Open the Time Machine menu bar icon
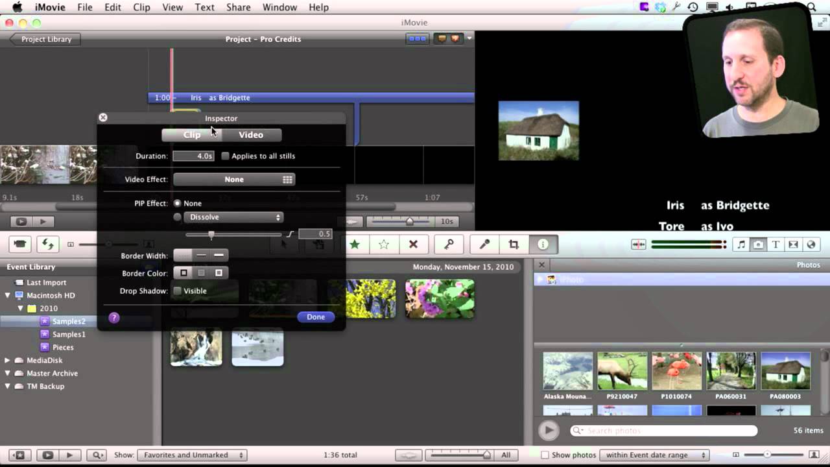 pos(693,7)
